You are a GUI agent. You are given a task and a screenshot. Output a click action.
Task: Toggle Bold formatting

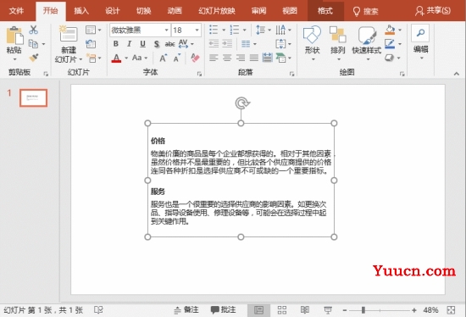[116, 44]
